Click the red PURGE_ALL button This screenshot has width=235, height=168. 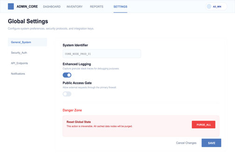click(203, 125)
